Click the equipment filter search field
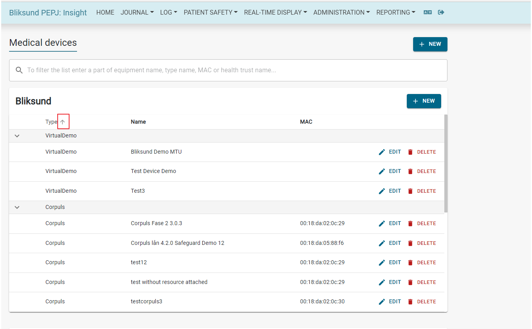 pos(228,70)
